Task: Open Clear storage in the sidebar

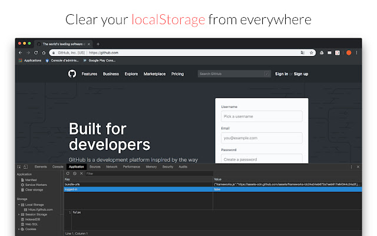Action: pyautogui.click(x=34, y=190)
